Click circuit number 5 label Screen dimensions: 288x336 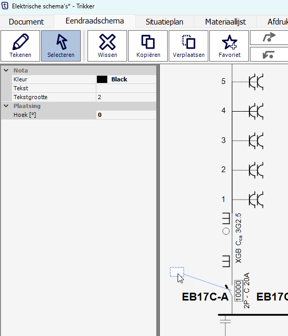(223, 81)
